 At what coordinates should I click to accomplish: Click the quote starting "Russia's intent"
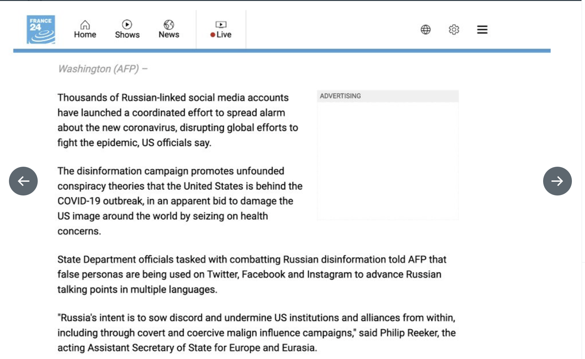pyautogui.click(x=257, y=333)
